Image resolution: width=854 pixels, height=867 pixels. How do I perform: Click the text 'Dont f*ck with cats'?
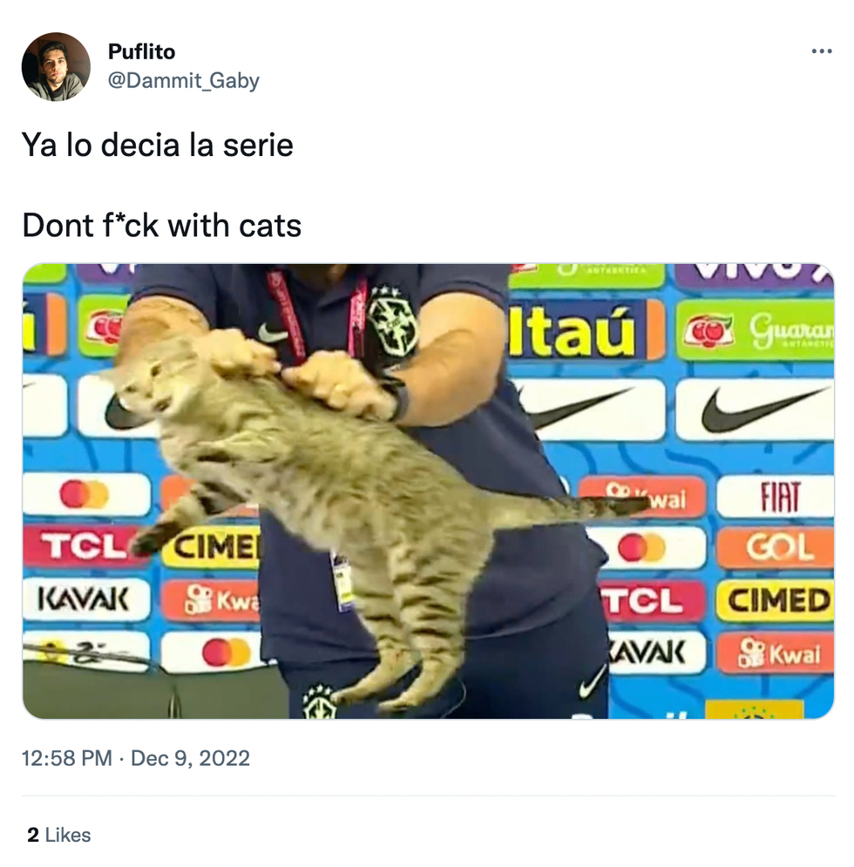point(161,226)
